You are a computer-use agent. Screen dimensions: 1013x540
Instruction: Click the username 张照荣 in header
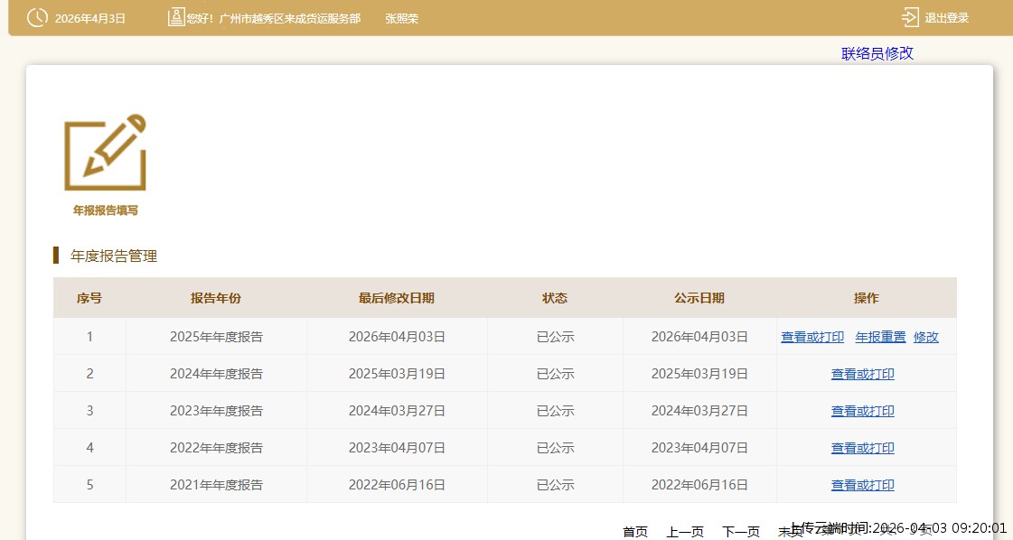401,18
